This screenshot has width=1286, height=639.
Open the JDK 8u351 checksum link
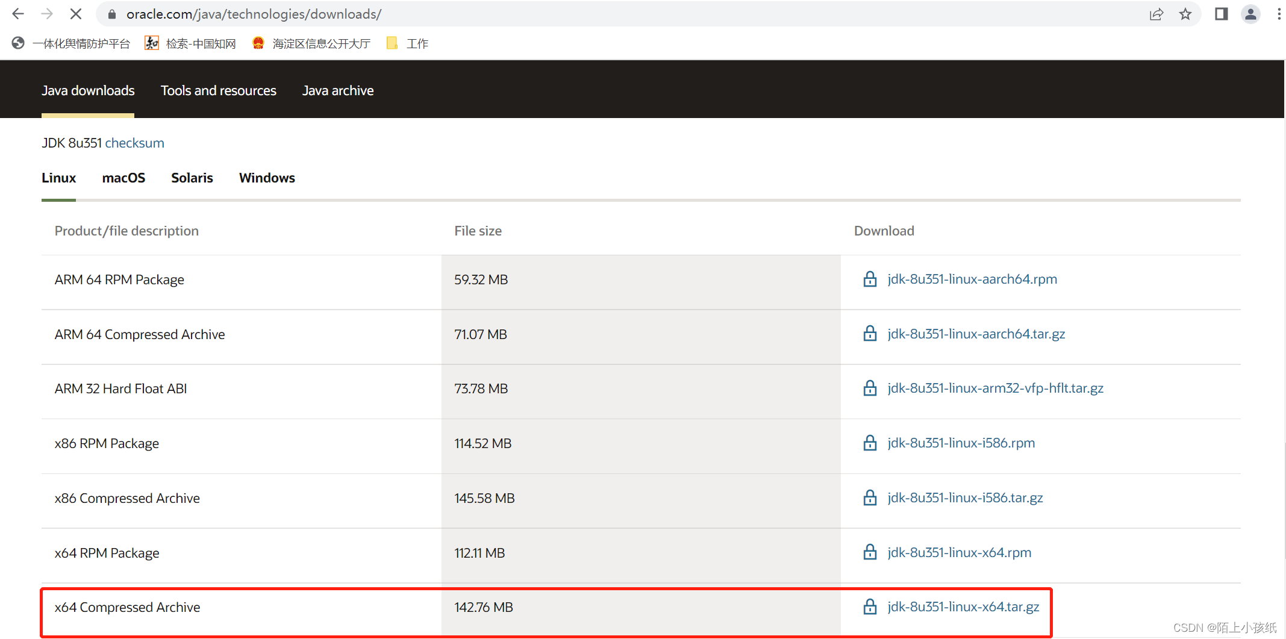click(x=135, y=143)
